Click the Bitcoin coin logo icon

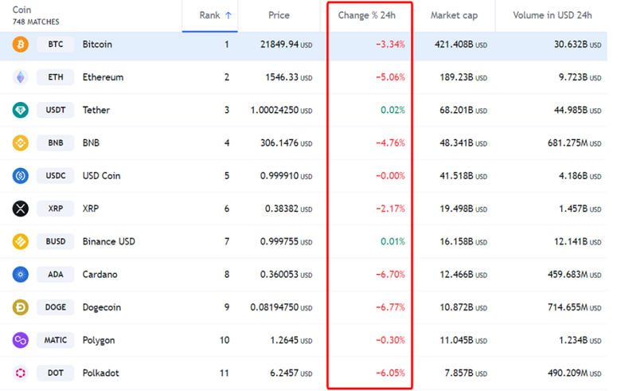pos(20,45)
